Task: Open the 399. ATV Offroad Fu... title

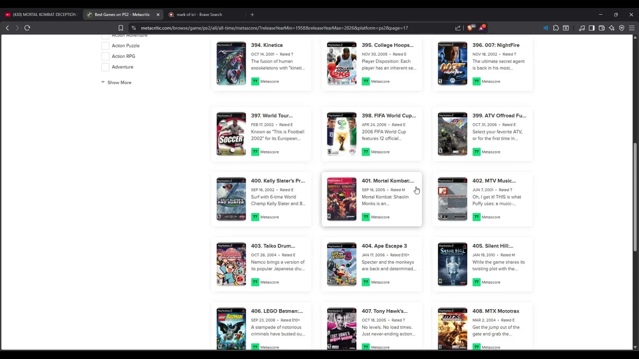Action: pyautogui.click(x=499, y=116)
